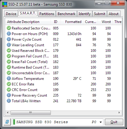The height and width of the screenshot is (129, 127).
Task: Go to the Partitions tab
Action: (x=47, y=14)
